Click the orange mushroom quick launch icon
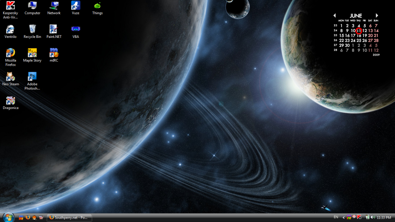This screenshot has height=222, width=395. [34, 217]
